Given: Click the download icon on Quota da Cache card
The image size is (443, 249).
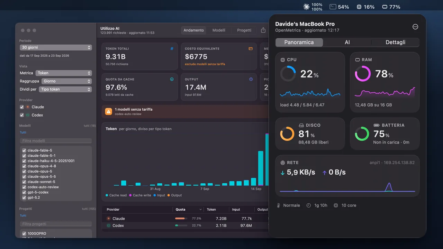Looking at the screenshot, I should click(172, 79).
